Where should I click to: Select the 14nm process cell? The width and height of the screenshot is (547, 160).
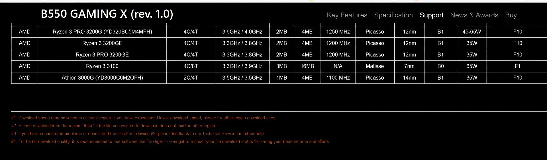(409, 78)
